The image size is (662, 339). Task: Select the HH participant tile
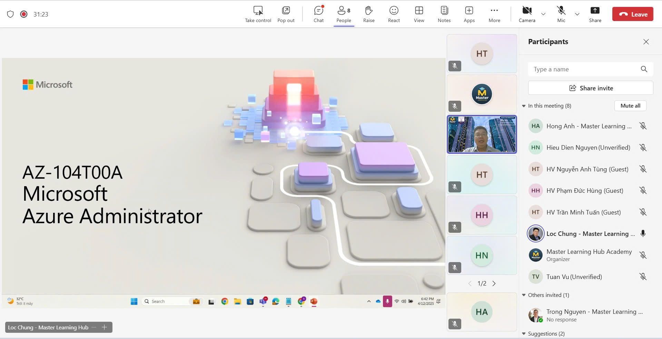(x=482, y=215)
